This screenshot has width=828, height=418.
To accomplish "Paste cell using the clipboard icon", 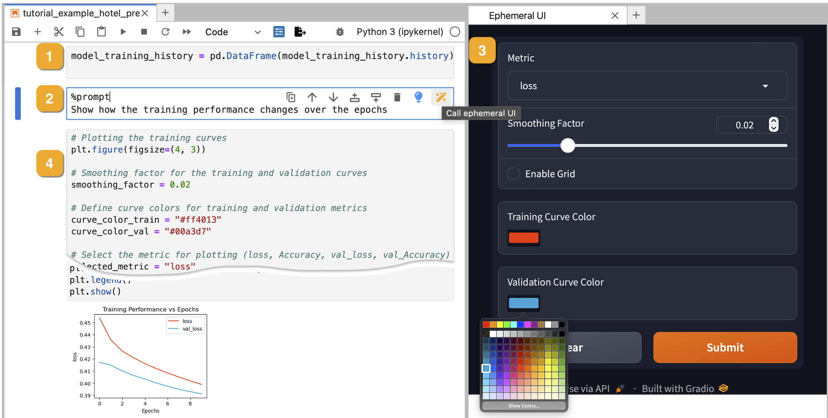I will [101, 32].
